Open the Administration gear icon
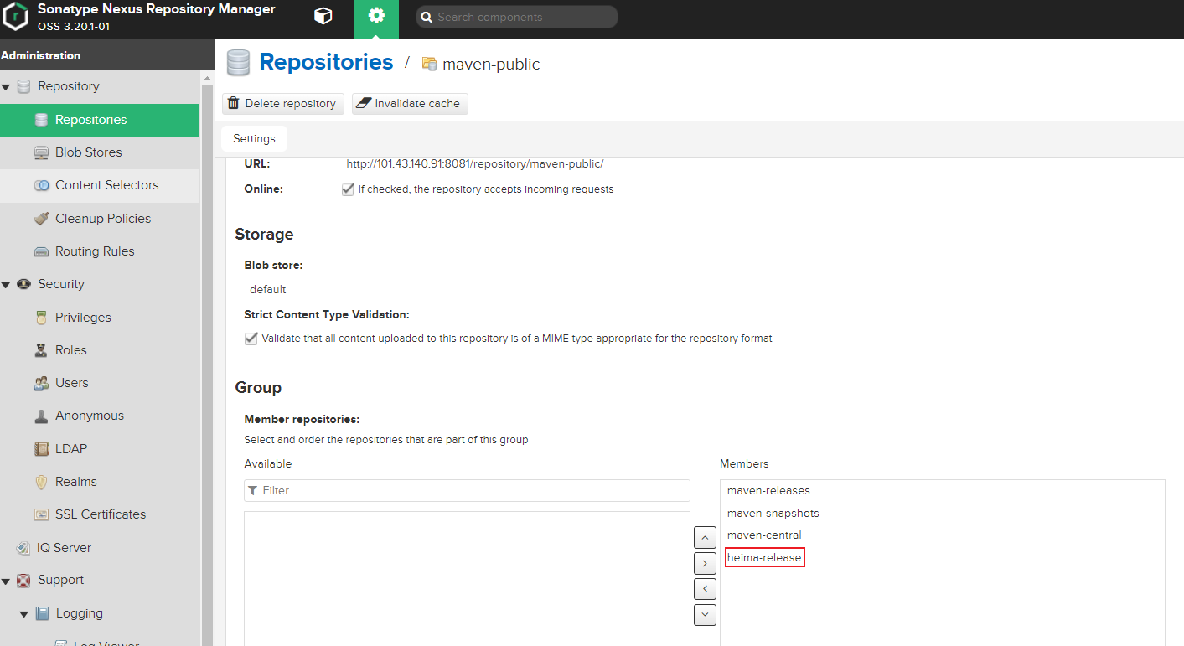This screenshot has height=646, width=1184. coord(376,16)
